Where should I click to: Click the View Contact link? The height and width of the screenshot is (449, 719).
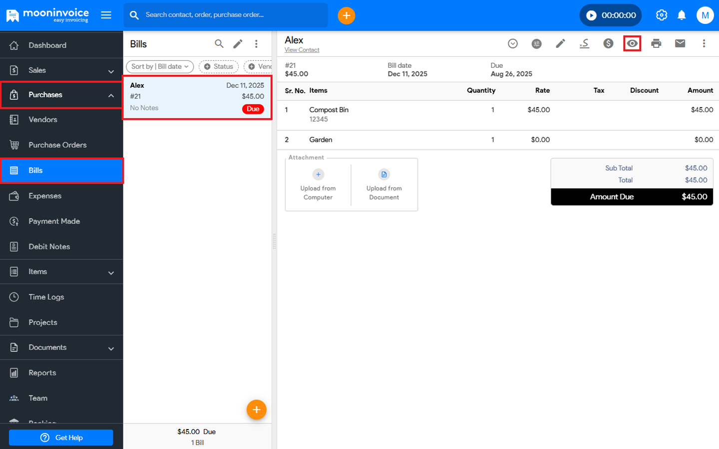[x=302, y=50]
